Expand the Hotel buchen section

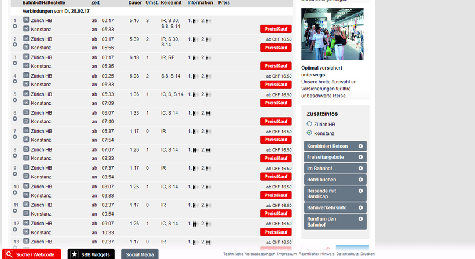tap(335, 180)
